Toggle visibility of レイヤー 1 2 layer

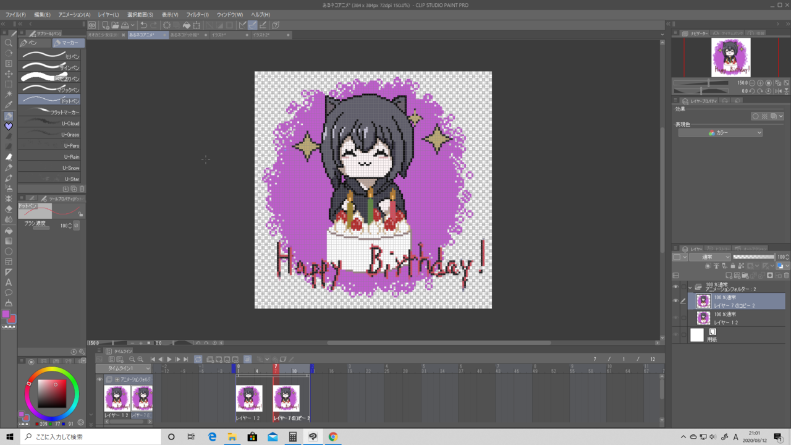pyautogui.click(x=675, y=318)
